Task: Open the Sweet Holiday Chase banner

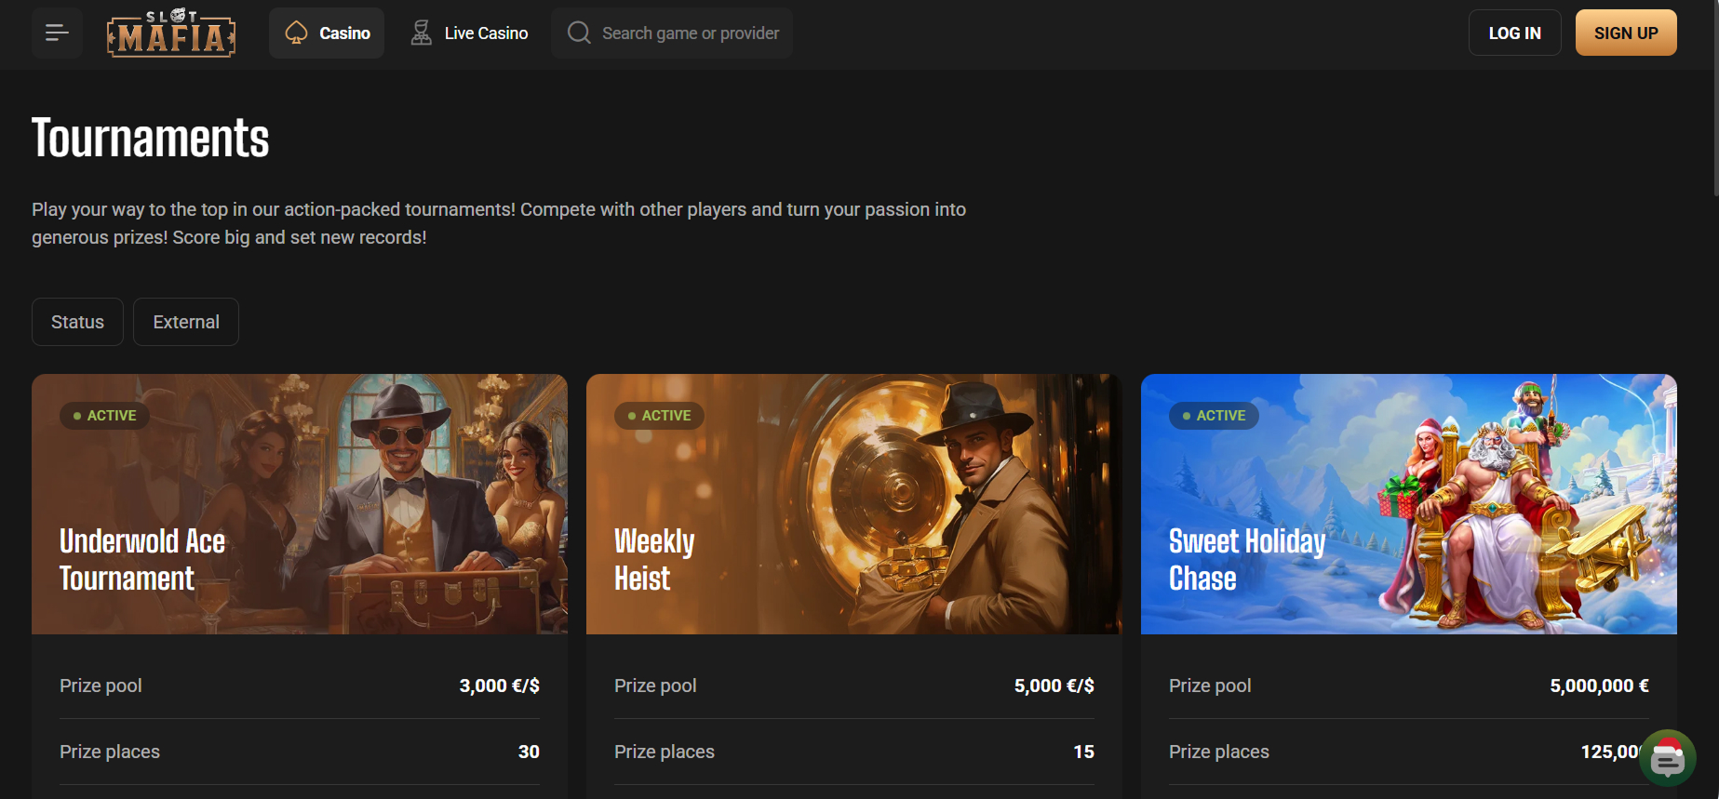Action: coord(1408,504)
